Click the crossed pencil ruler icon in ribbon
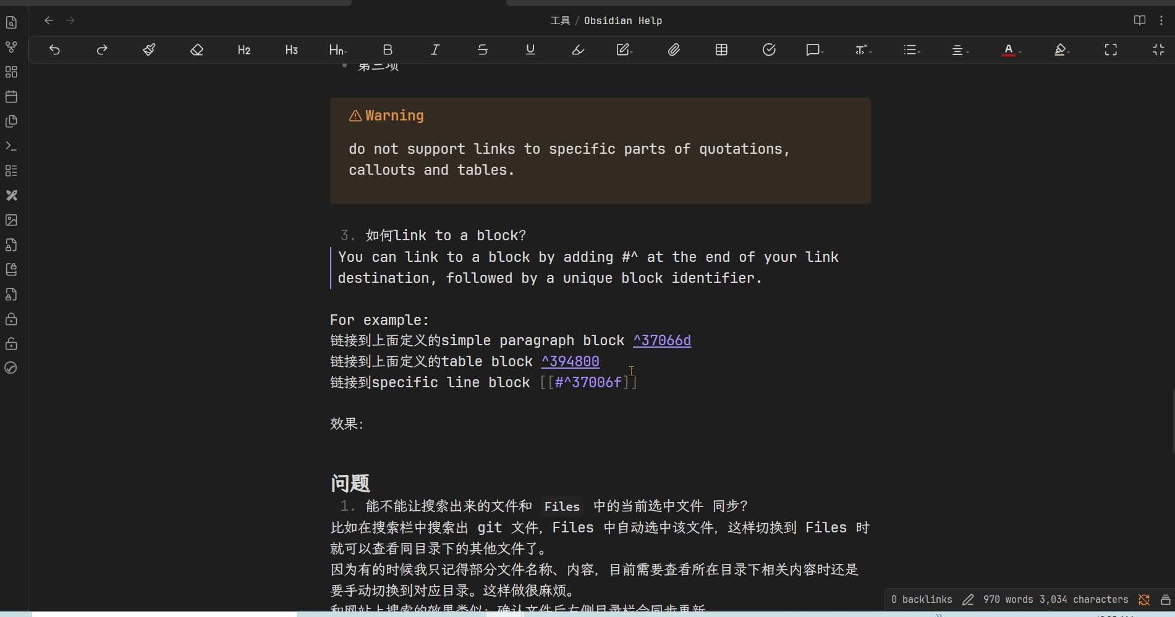 coord(11,196)
